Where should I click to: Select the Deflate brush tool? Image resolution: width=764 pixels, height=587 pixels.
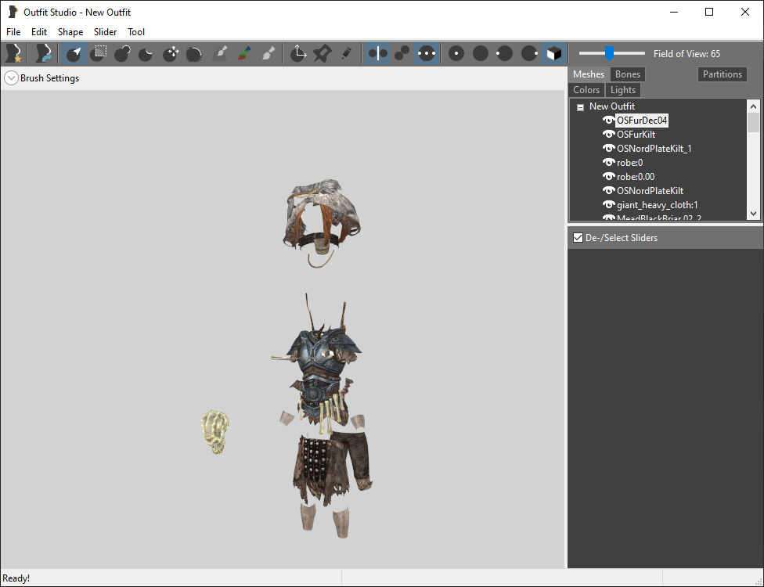(x=146, y=53)
